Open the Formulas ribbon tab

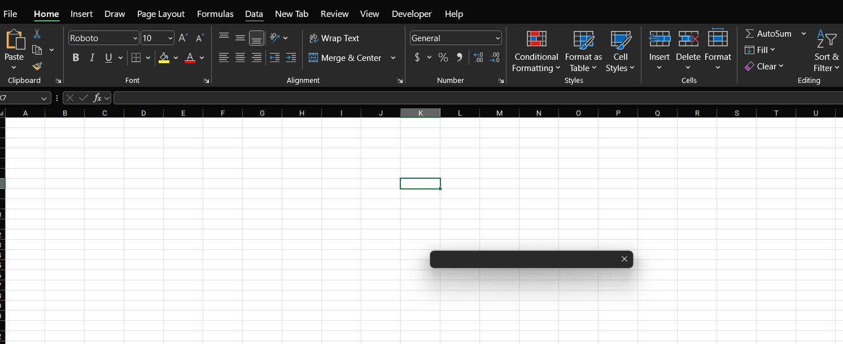(x=215, y=14)
